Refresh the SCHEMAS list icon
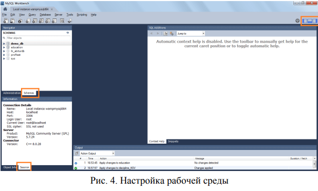 pos(68,33)
